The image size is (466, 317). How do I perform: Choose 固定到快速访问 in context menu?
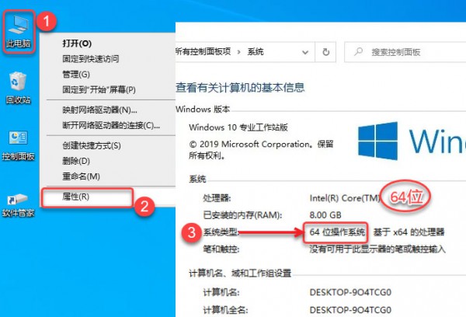point(91,59)
